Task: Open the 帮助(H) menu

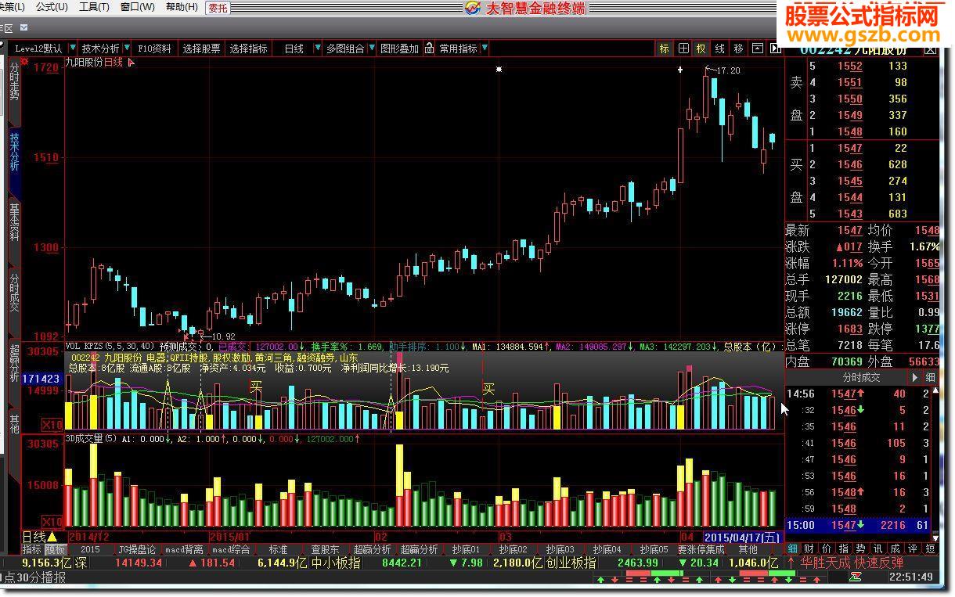Action: (182, 7)
